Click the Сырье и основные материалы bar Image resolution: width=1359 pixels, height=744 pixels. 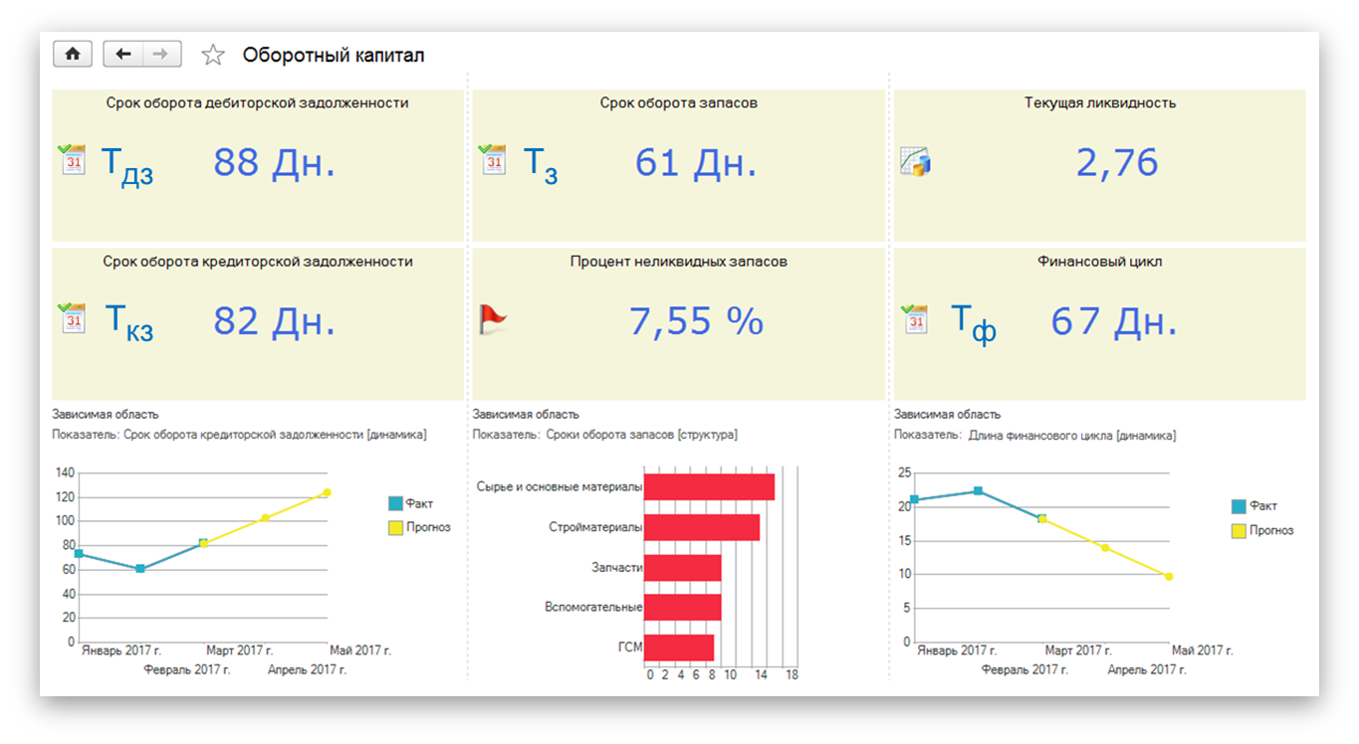[709, 486]
